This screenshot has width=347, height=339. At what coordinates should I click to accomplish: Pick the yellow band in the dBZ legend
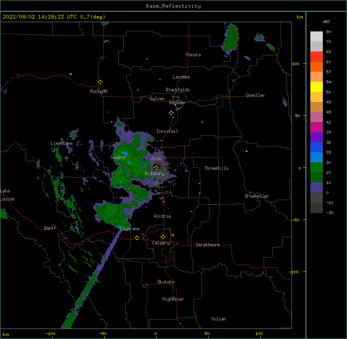click(316, 87)
